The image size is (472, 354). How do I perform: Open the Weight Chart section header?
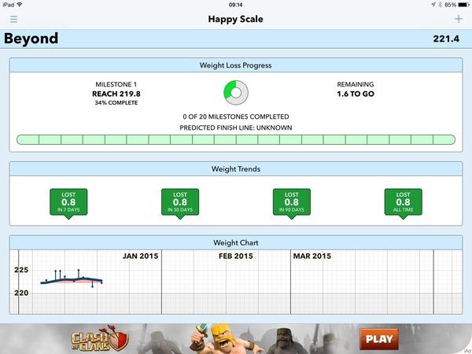(236, 242)
